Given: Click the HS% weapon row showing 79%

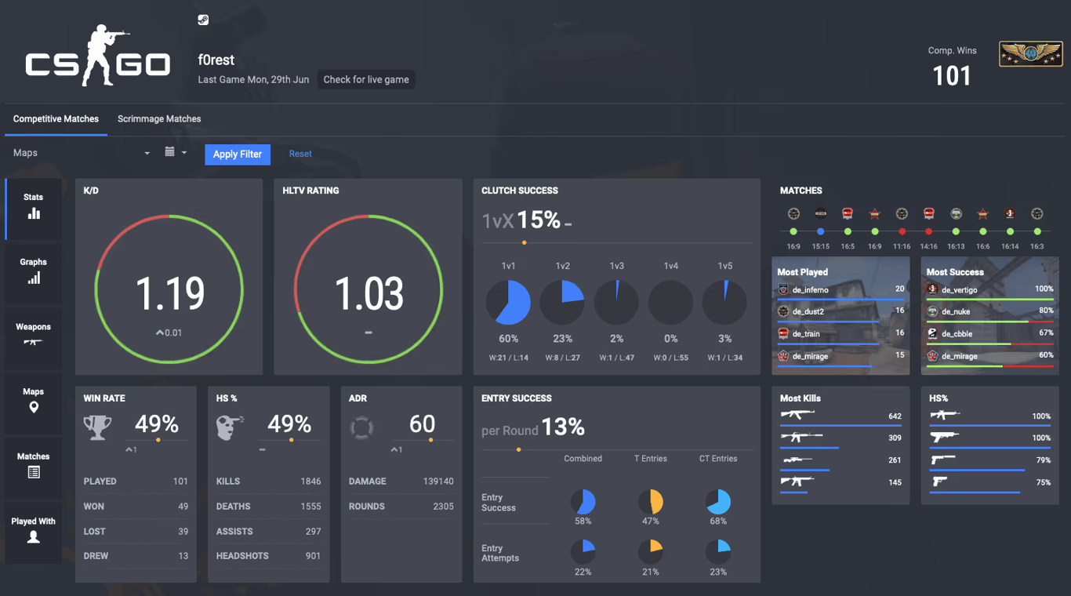Looking at the screenshot, I should point(989,461).
